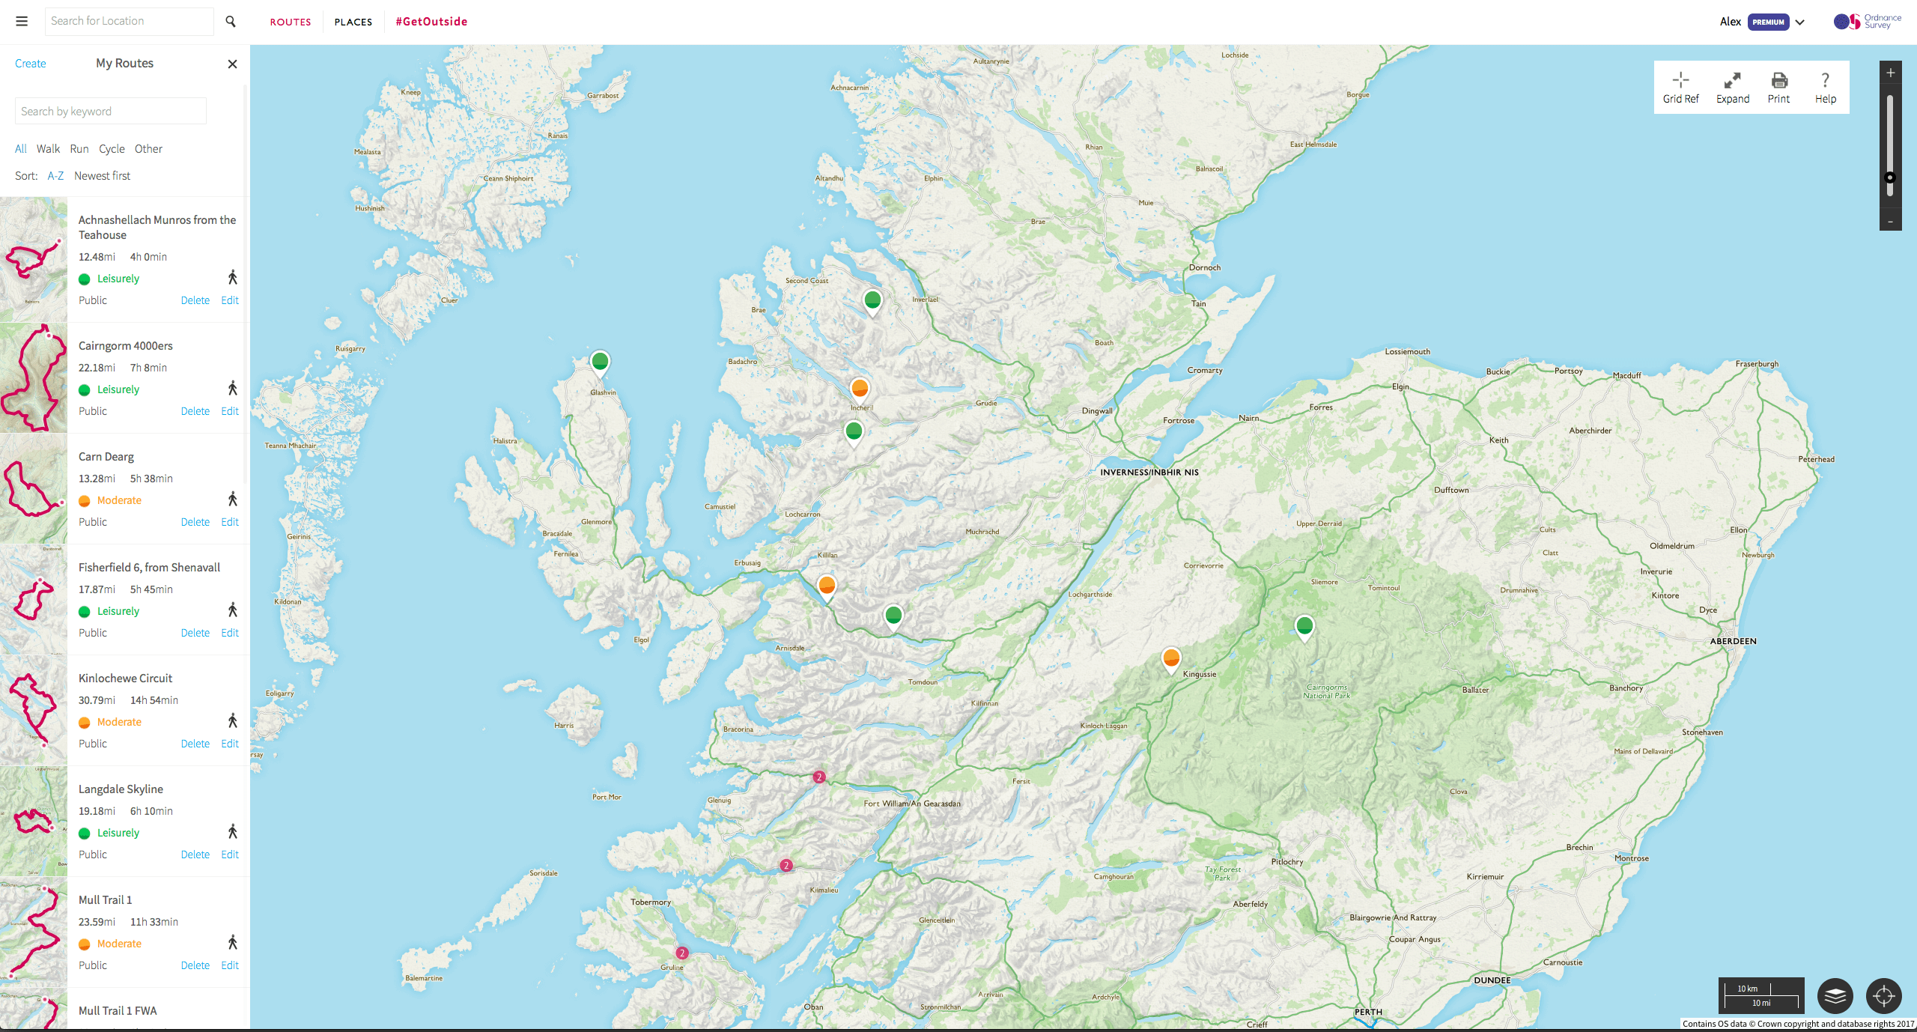The height and width of the screenshot is (1032, 1917).
Task: Click the location search magnifier icon
Action: click(231, 22)
